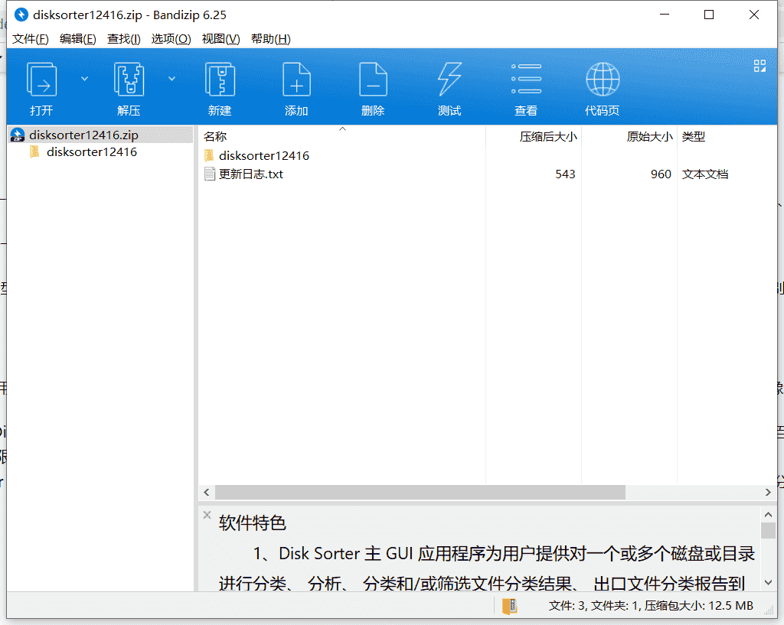The width and height of the screenshot is (784, 625).
Task: Open the 视图(V) menu
Action: click(x=220, y=39)
